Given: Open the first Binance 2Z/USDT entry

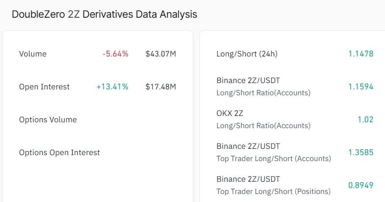Looking at the screenshot, I should pyautogui.click(x=248, y=80).
